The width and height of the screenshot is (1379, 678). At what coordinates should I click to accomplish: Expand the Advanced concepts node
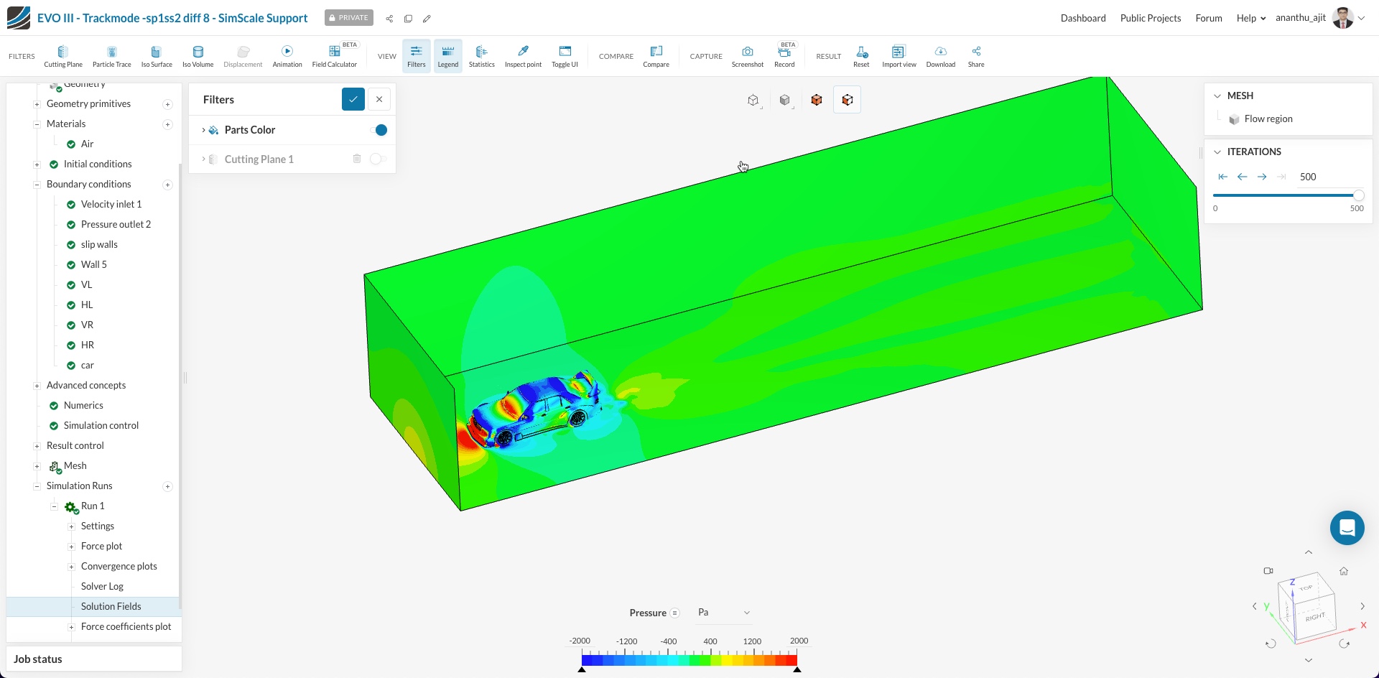click(37, 386)
